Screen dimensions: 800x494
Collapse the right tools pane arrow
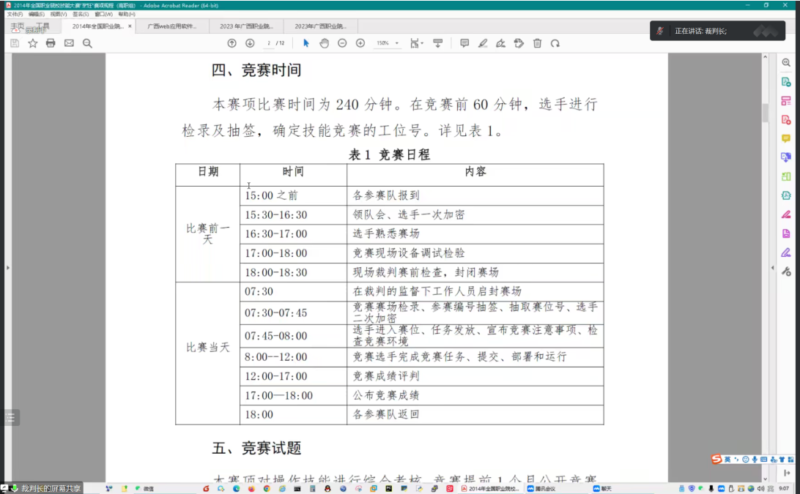coord(772,268)
